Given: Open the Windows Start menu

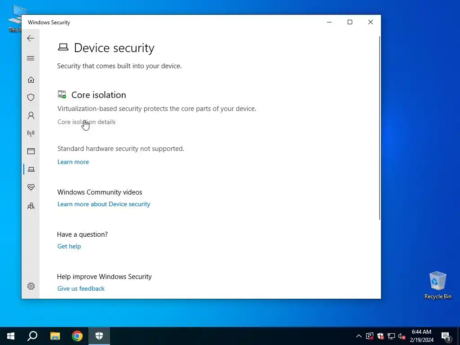Looking at the screenshot, I should click(11, 336).
